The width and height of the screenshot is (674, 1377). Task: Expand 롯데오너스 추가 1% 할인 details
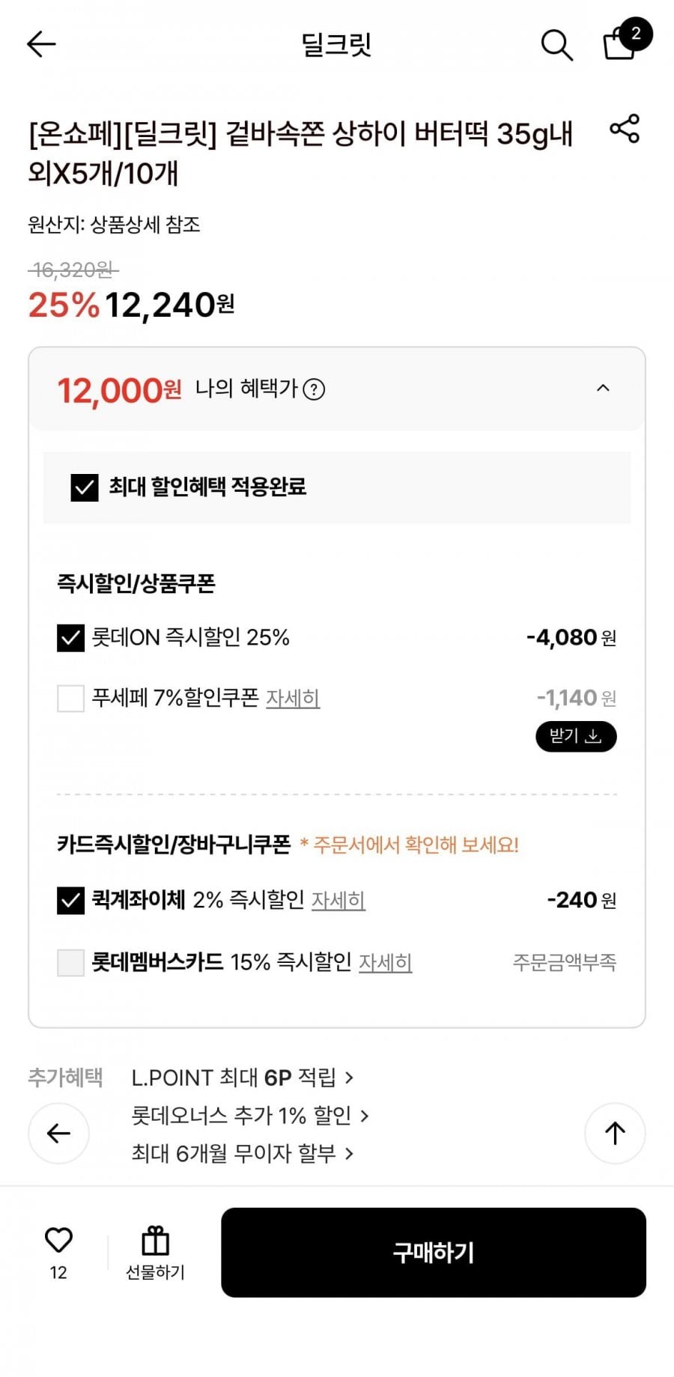pos(249,1116)
